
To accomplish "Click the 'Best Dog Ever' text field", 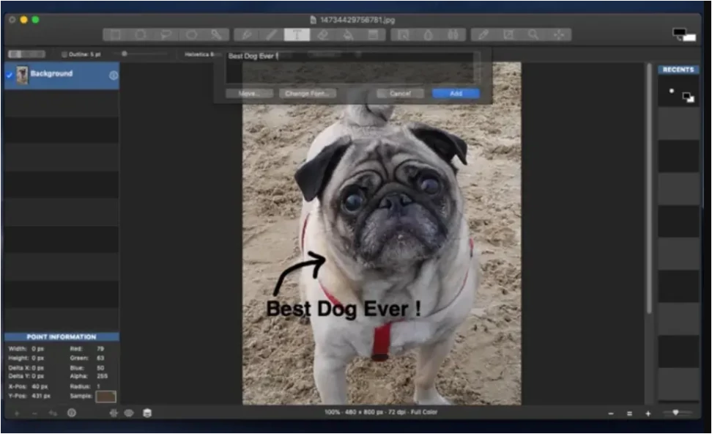I will [350, 67].
